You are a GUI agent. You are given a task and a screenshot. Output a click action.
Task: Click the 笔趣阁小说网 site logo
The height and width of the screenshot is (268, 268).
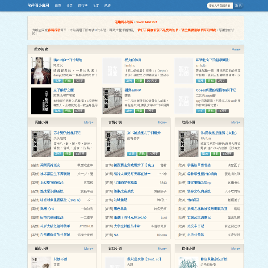click(x=38, y=5)
